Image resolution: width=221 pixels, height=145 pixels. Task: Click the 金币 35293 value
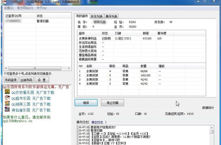133,27
